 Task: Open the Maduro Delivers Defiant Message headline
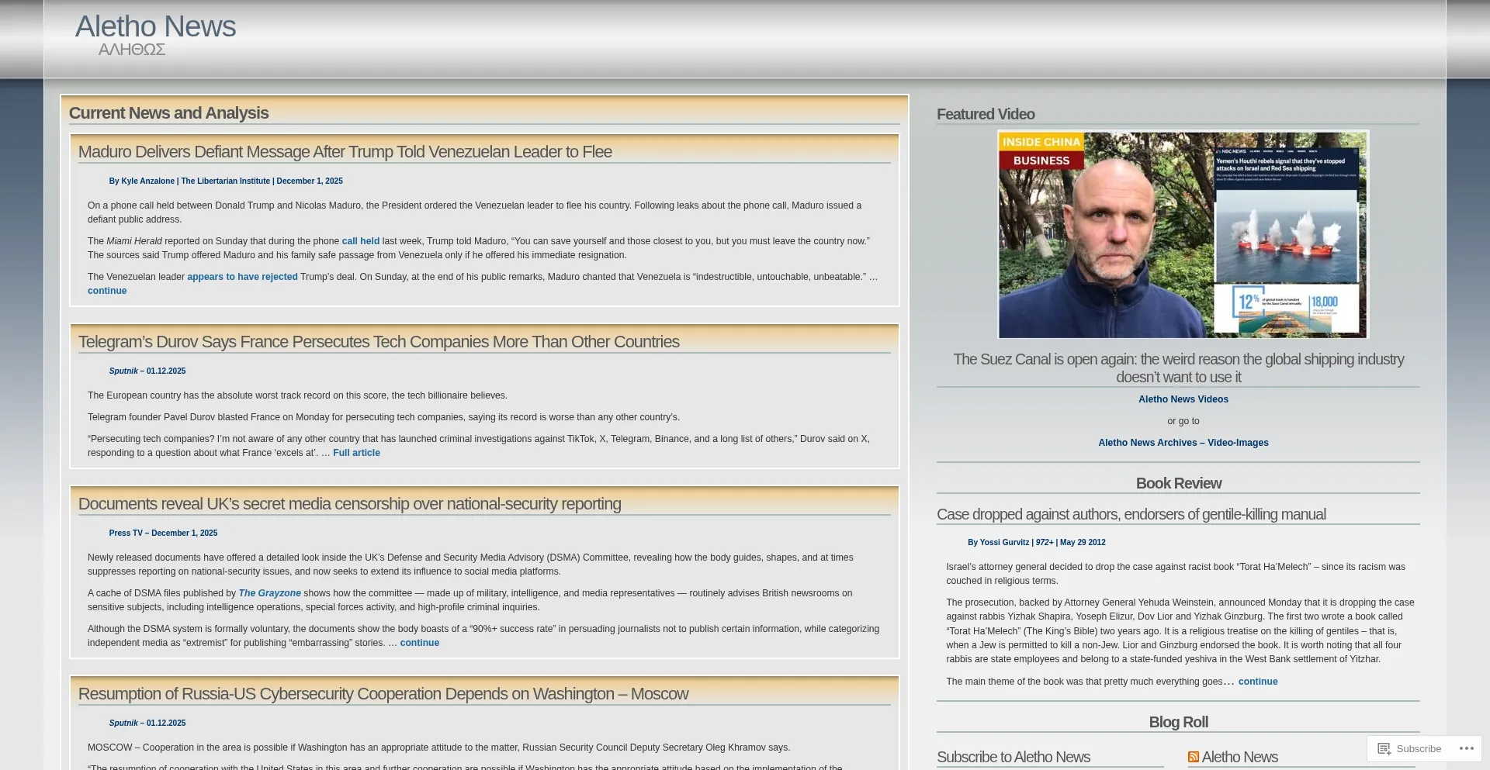pos(345,152)
